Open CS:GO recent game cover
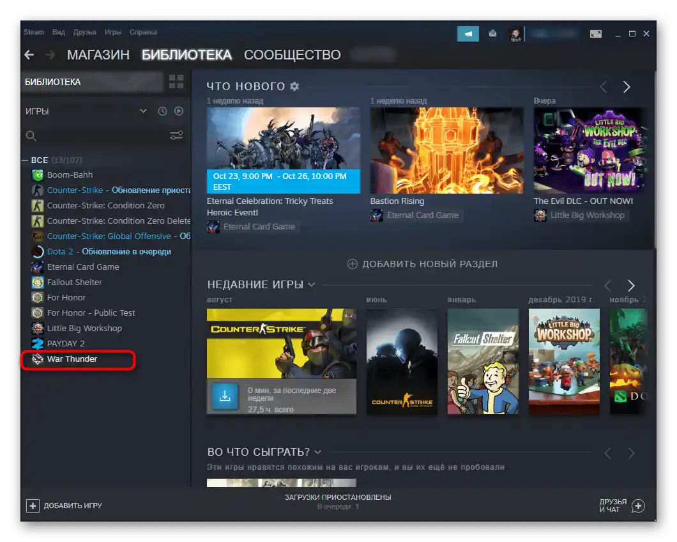The width and height of the screenshot is (677, 542). tap(402, 361)
